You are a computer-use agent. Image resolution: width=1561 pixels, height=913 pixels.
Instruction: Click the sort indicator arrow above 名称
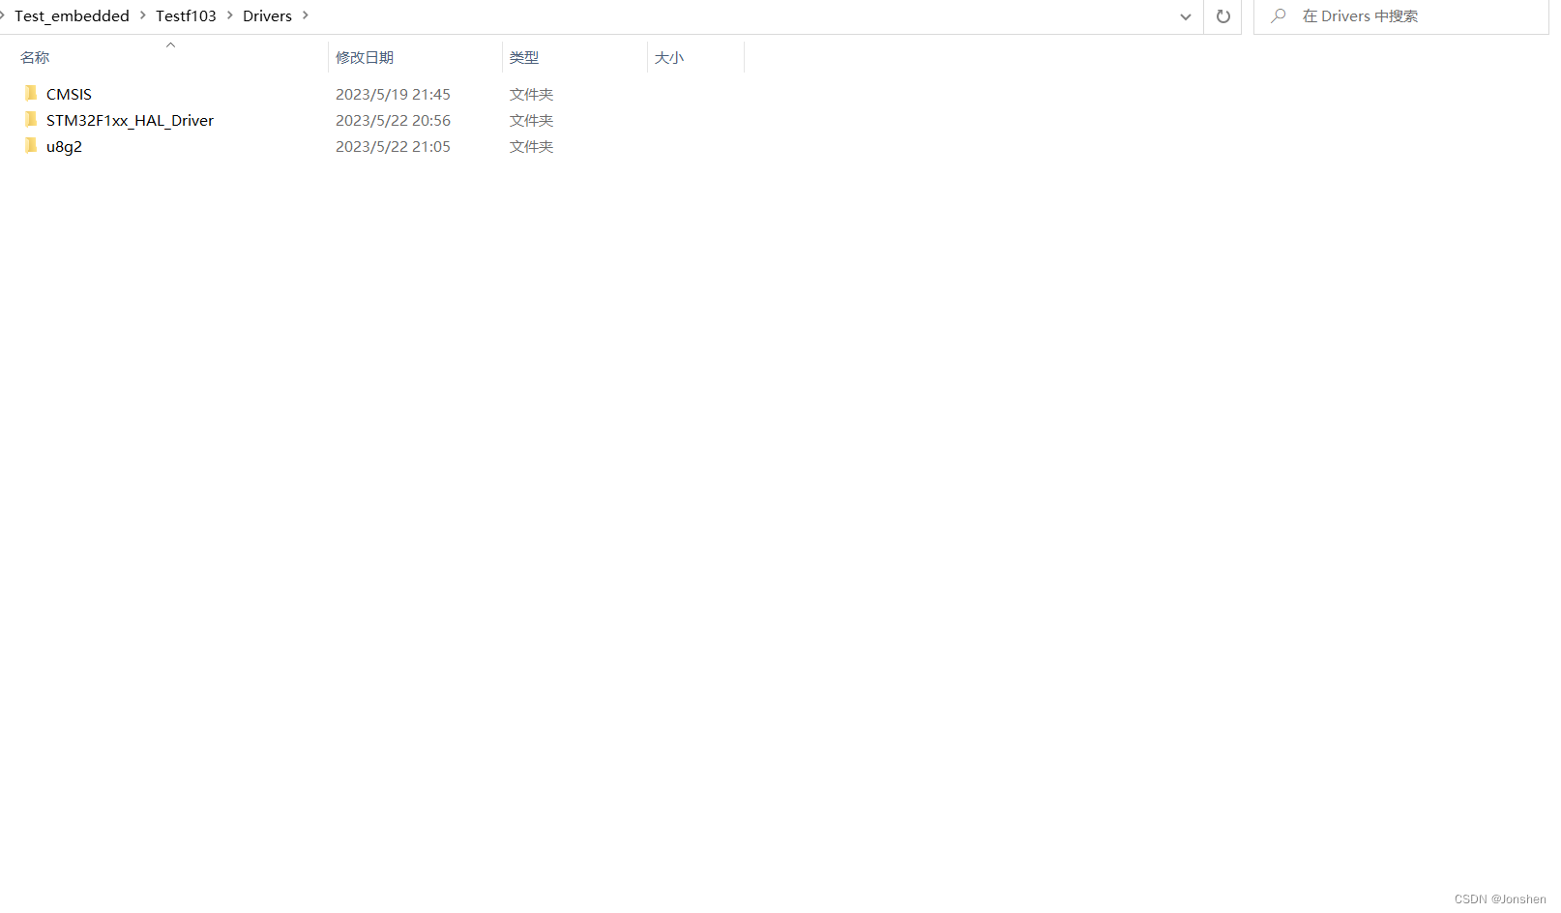click(x=170, y=44)
